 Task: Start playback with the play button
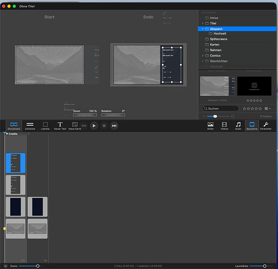tap(94, 126)
